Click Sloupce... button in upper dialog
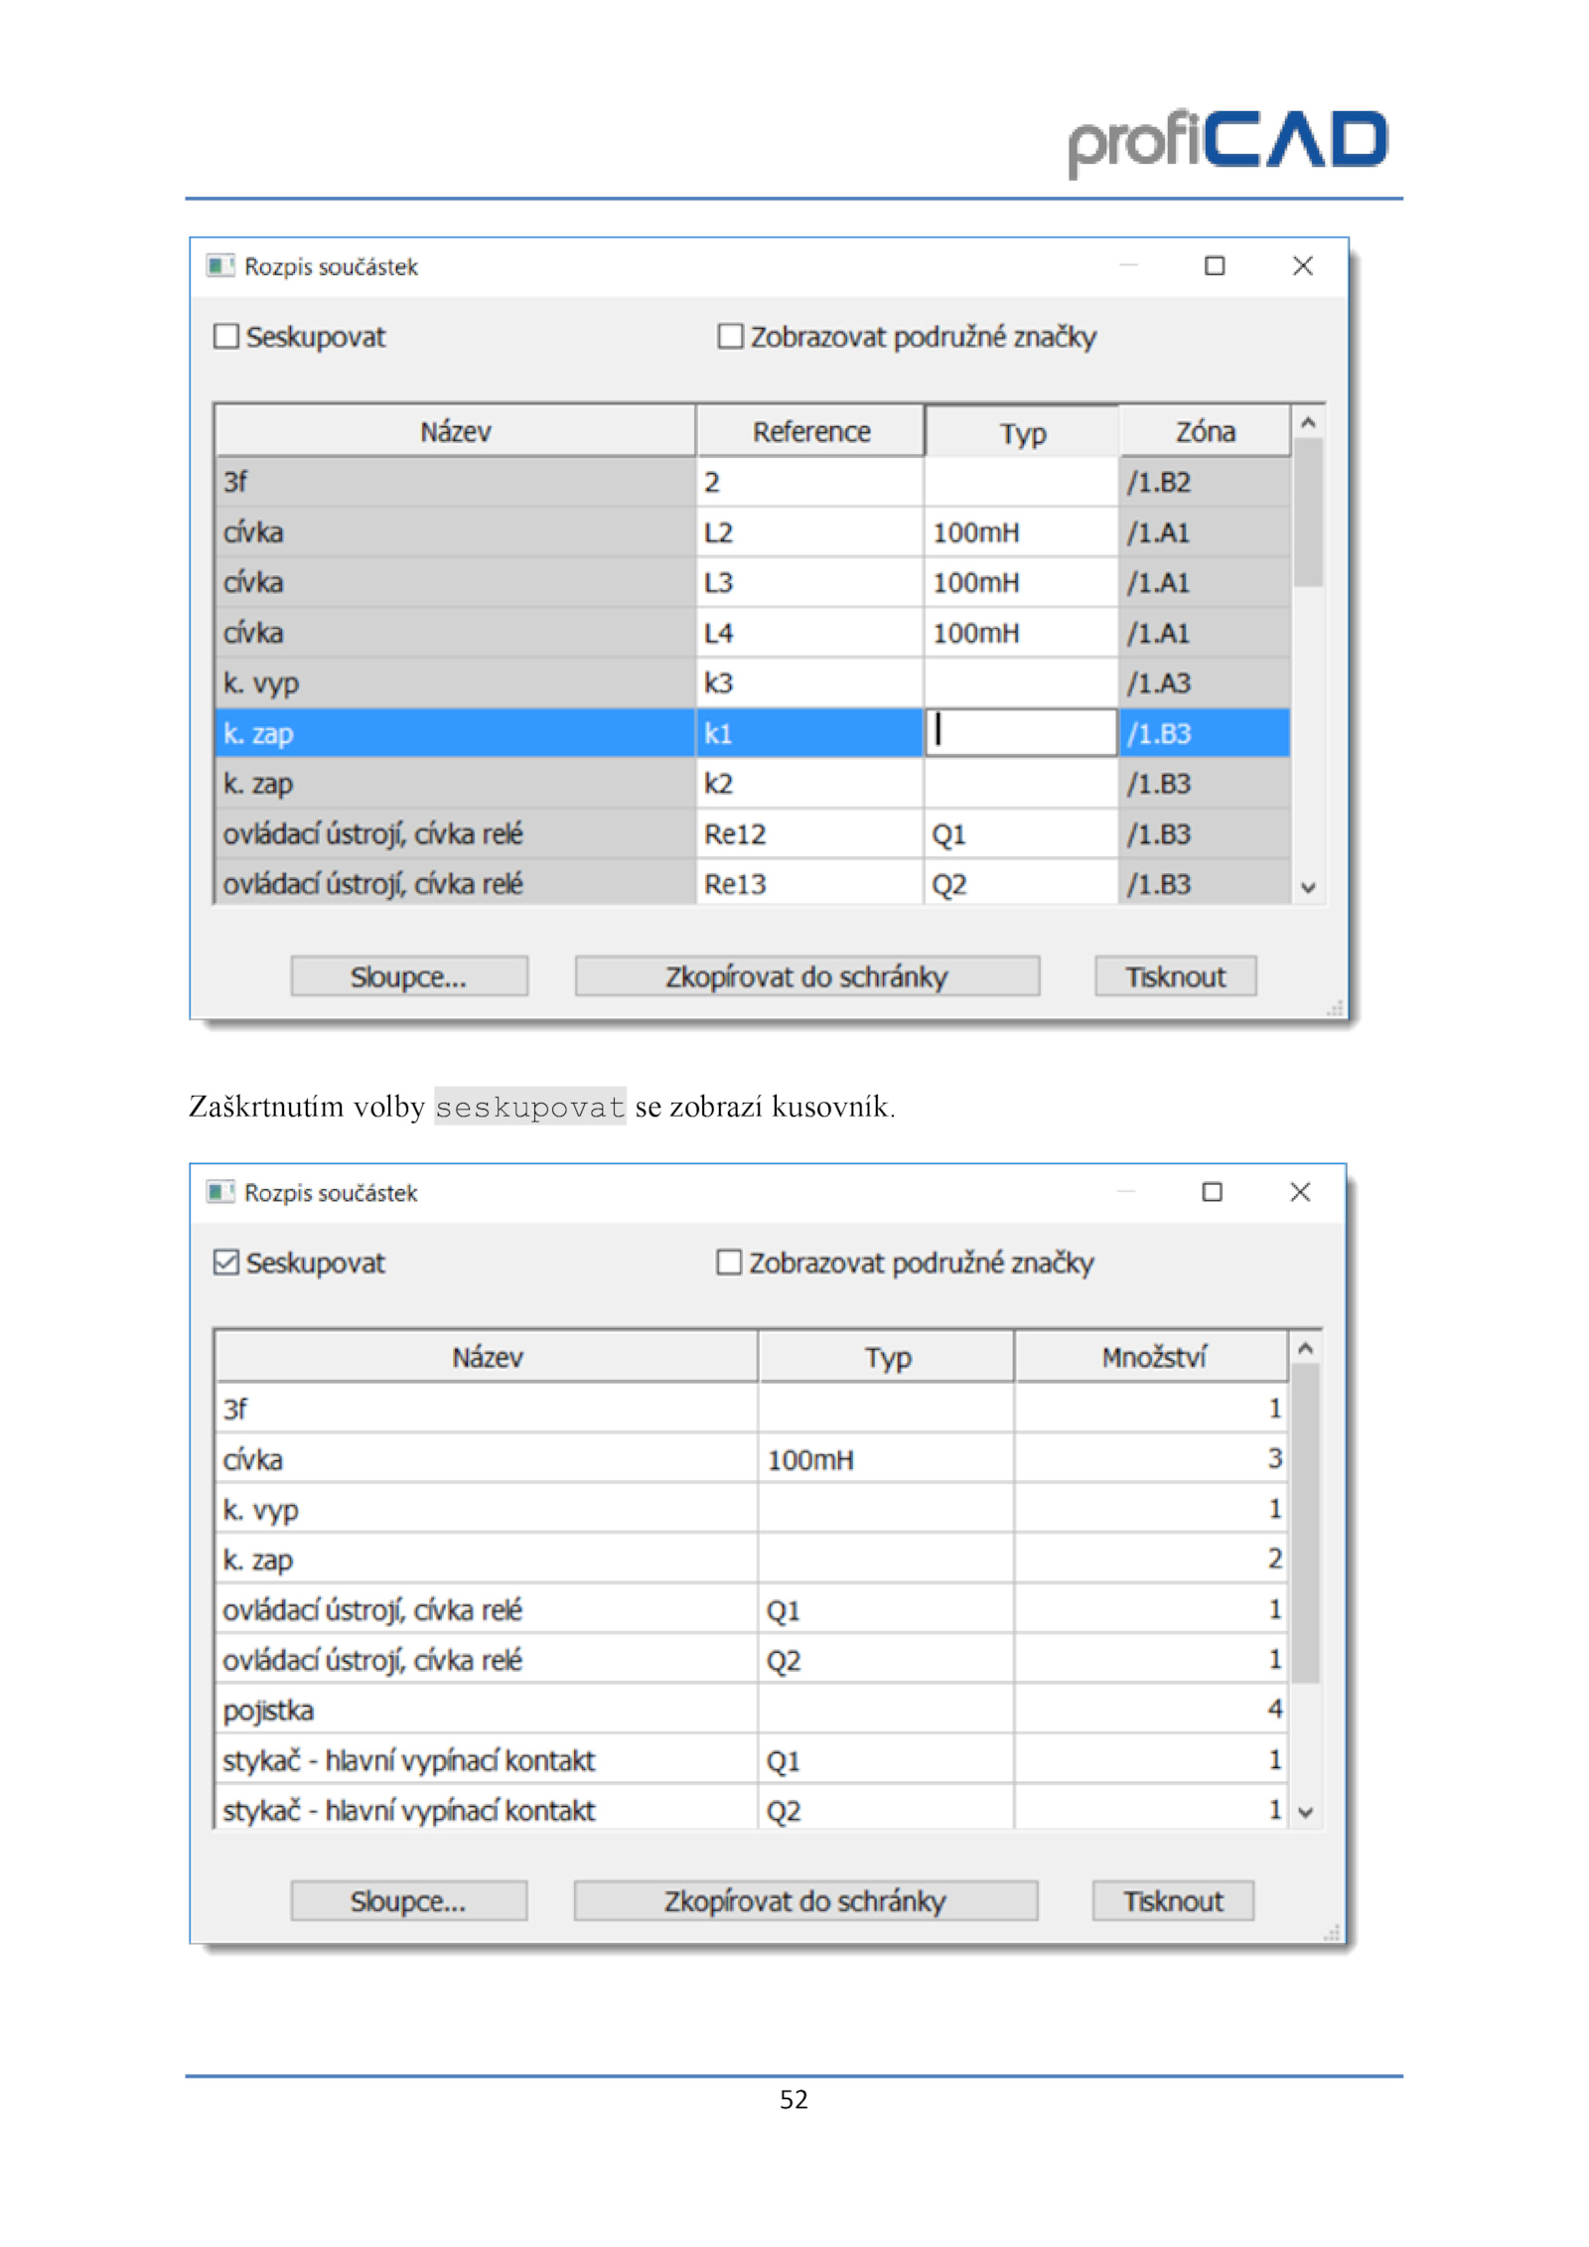1589x2247 pixels. coord(409,976)
